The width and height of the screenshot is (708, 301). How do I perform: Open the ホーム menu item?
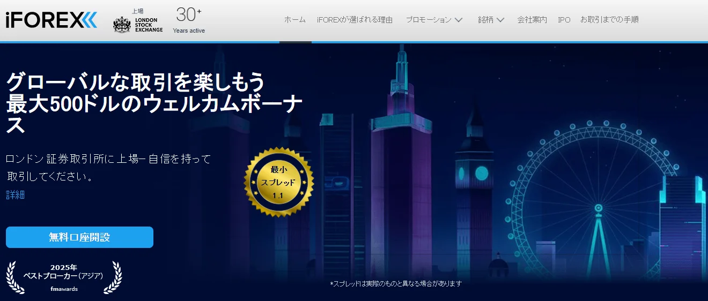pyautogui.click(x=295, y=20)
